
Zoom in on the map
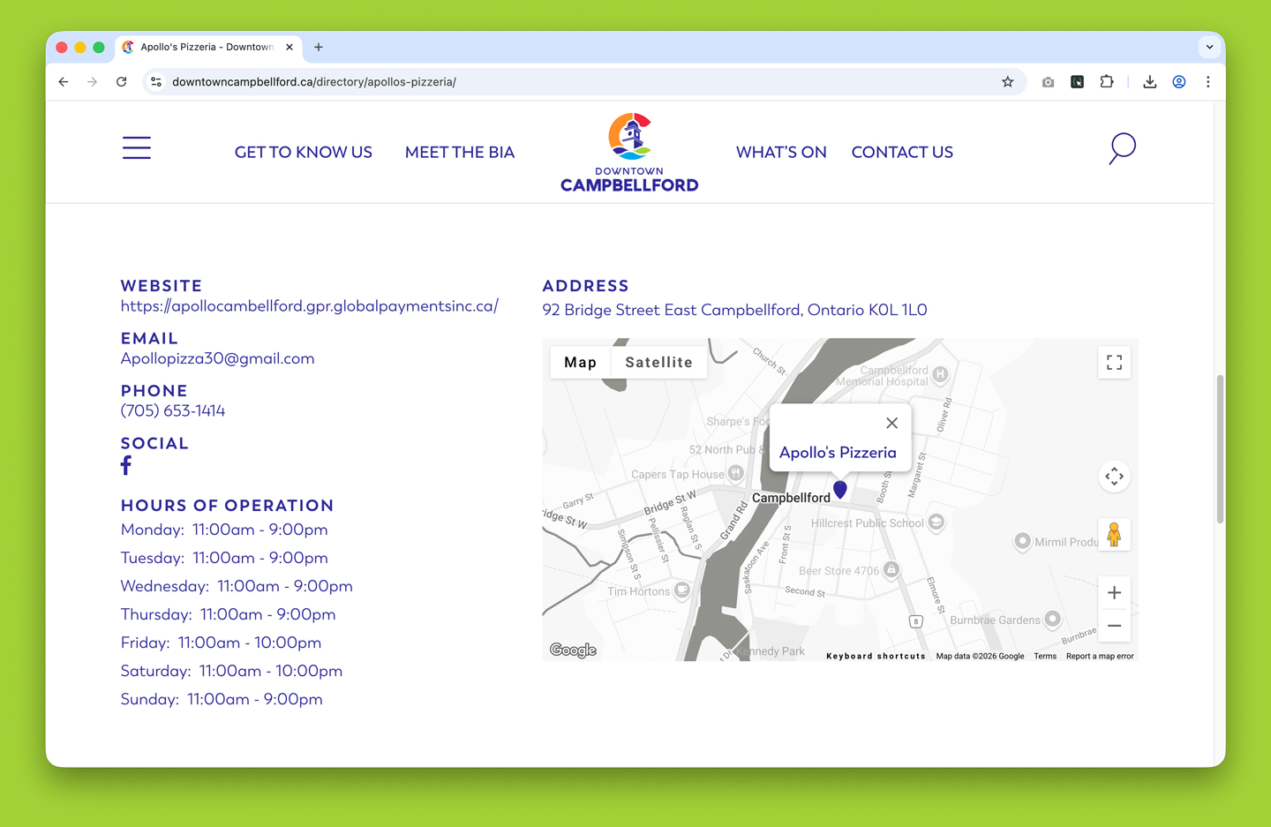pos(1114,593)
